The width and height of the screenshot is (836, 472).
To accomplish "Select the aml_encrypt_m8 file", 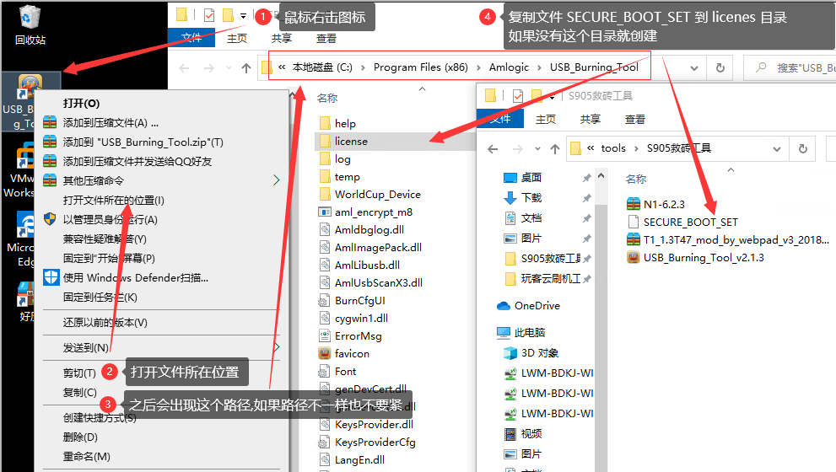I will pos(365,212).
